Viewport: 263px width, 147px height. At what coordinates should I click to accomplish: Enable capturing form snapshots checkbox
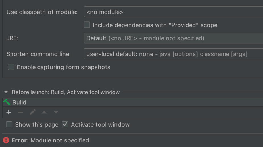pos(11,67)
